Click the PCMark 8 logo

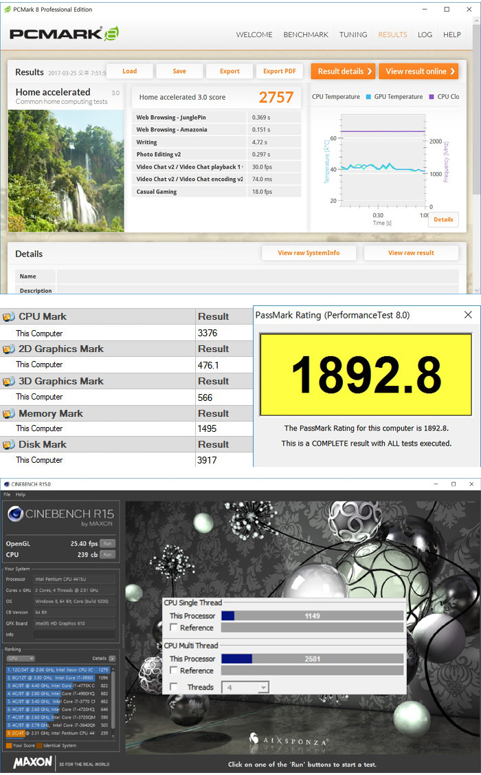(64, 34)
